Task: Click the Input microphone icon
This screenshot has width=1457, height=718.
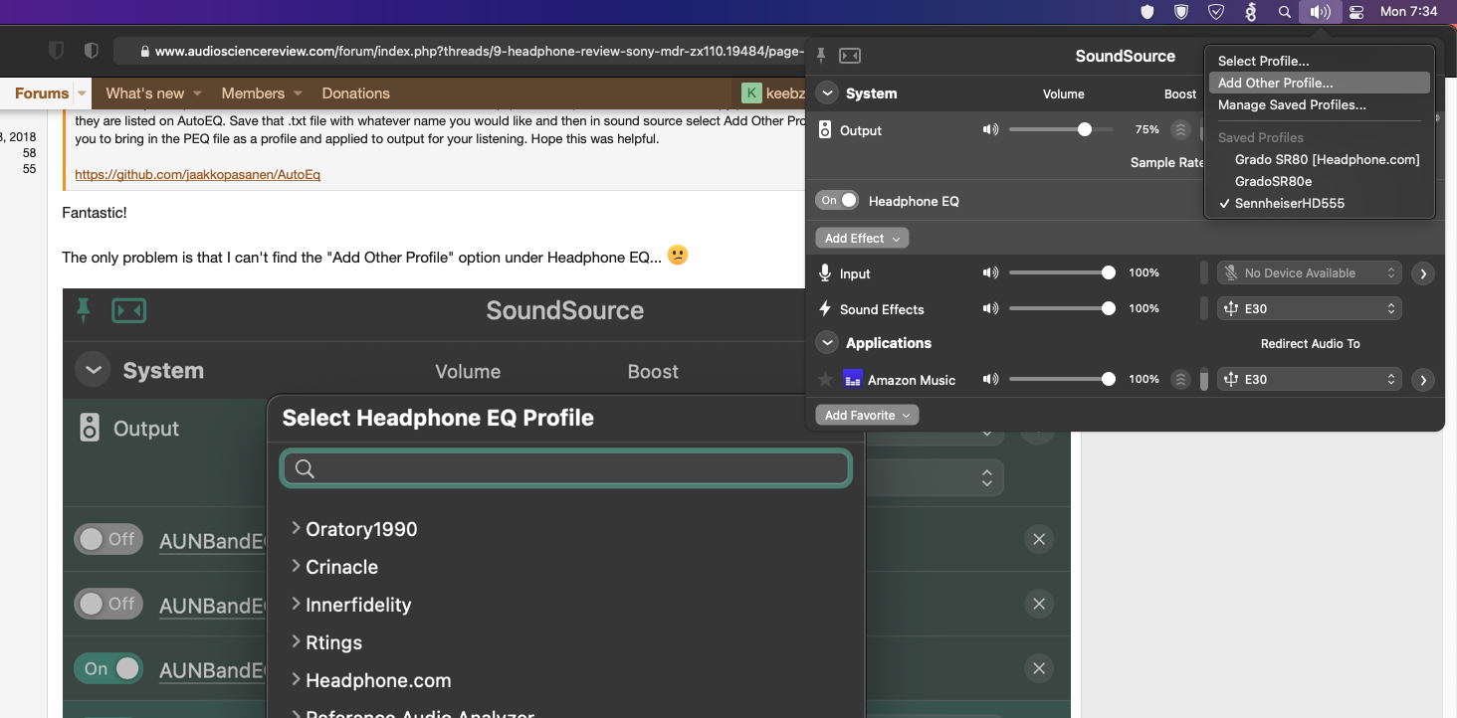Action: pos(825,272)
